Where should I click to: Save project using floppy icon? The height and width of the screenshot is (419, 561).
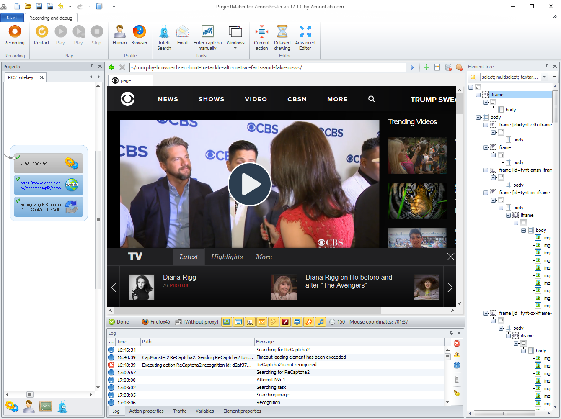pyautogui.click(x=39, y=6)
